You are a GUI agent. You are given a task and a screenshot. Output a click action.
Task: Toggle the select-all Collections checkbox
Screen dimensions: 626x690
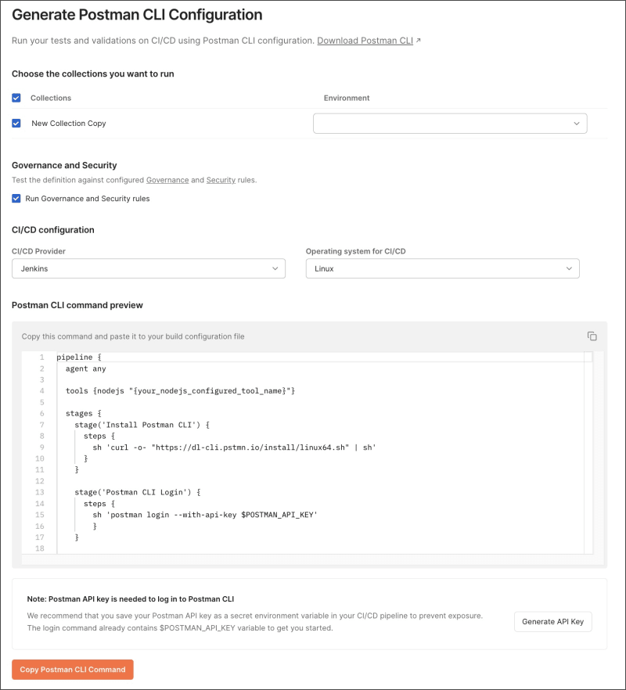pos(16,98)
